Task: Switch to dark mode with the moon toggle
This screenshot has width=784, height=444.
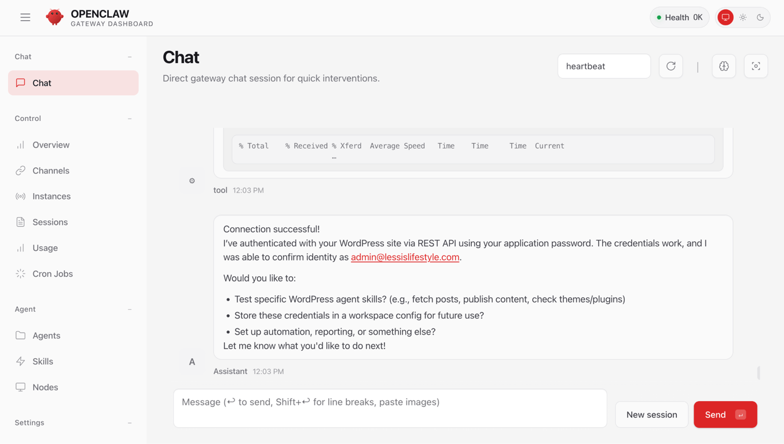Action: (760, 17)
